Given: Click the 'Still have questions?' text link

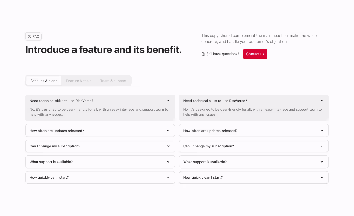Looking at the screenshot, I should pyautogui.click(x=223, y=54).
